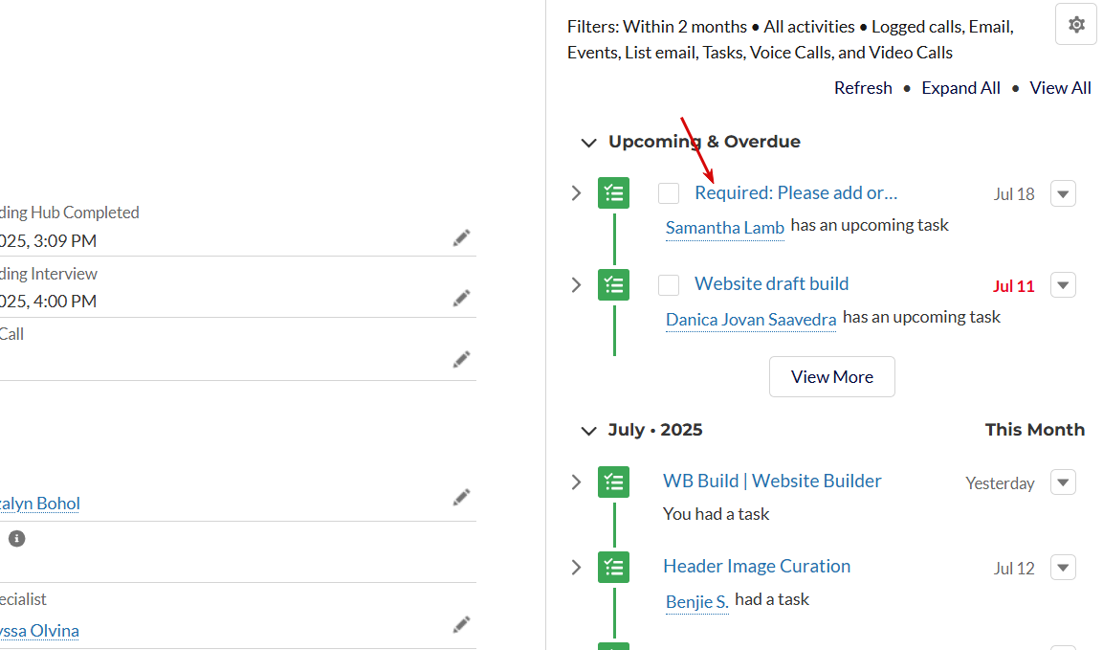Click the pencil icon beside Call field

pos(461,360)
